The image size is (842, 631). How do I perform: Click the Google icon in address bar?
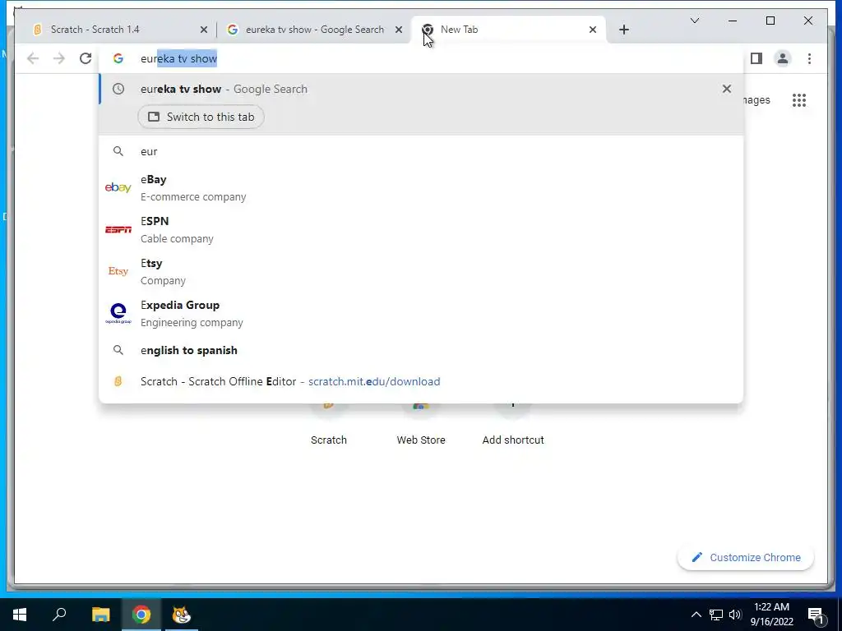pyautogui.click(x=118, y=58)
